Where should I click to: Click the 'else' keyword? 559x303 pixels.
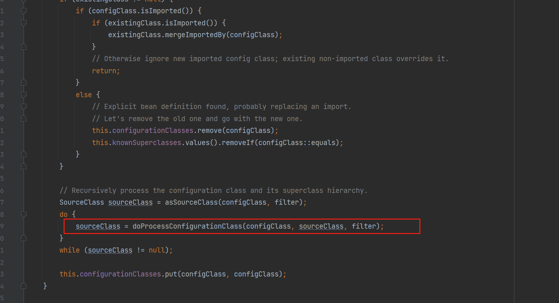pos(84,95)
